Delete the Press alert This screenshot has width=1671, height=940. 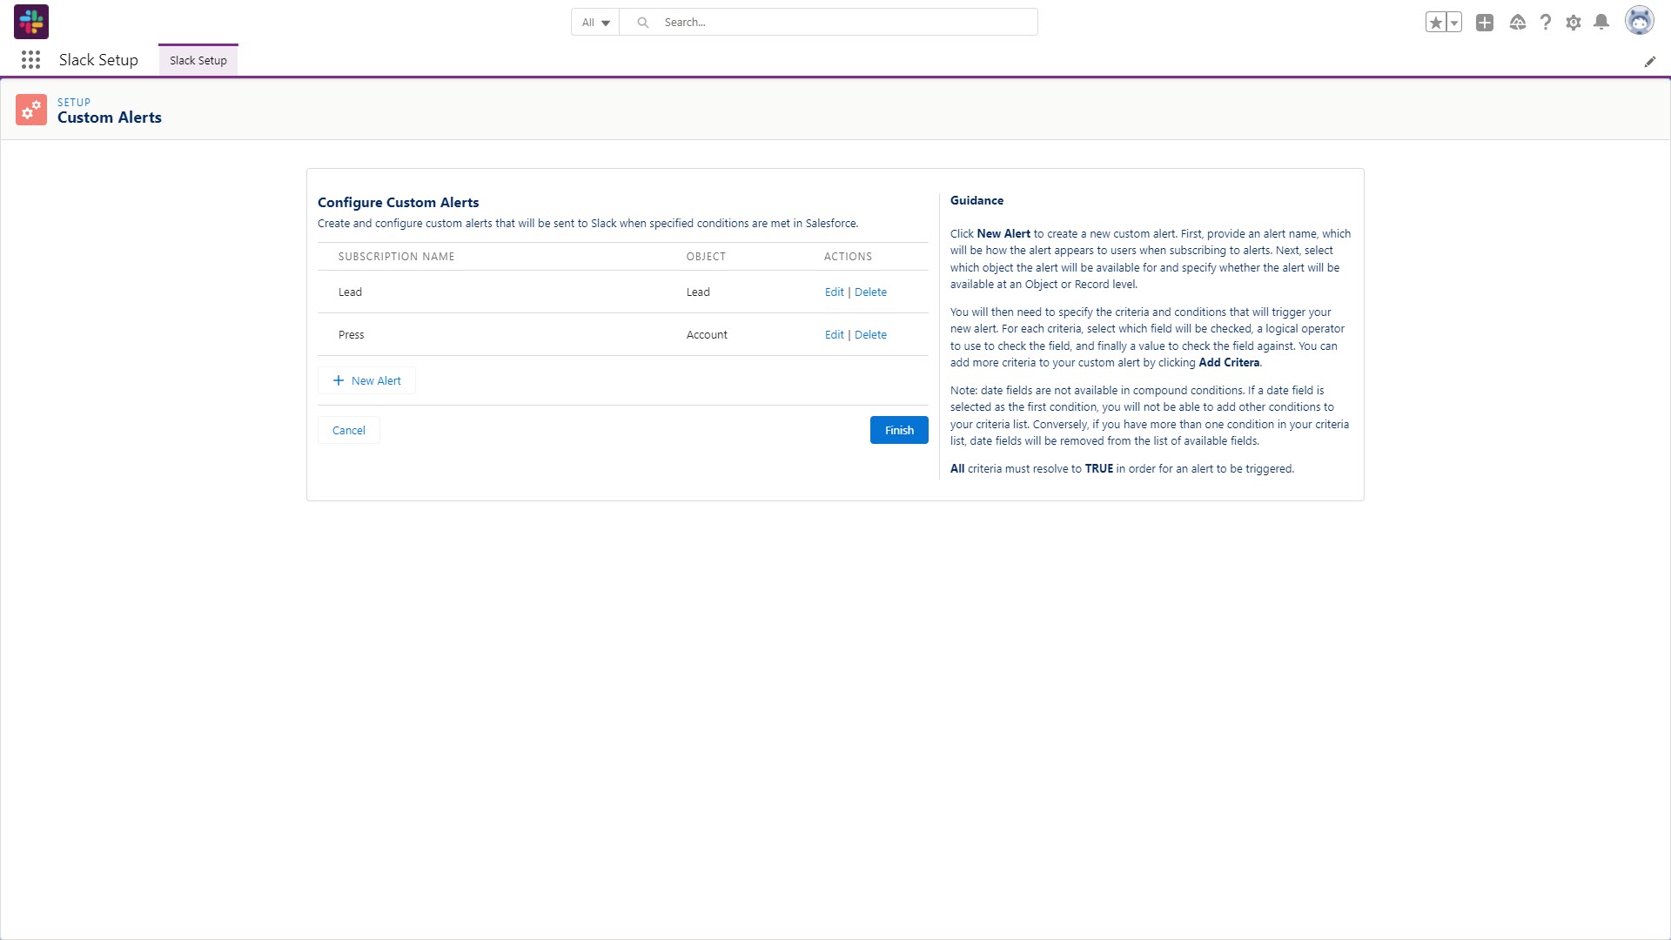click(870, 335)
